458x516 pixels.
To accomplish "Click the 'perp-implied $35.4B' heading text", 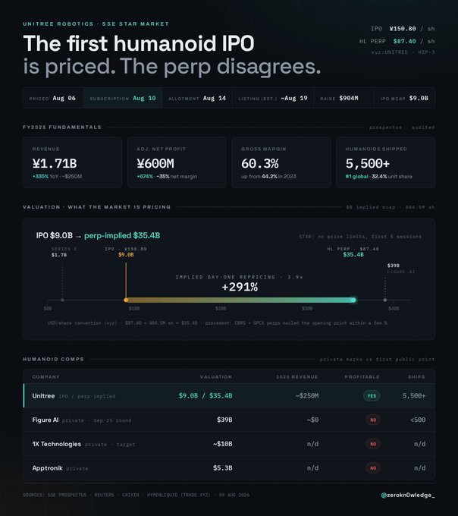I will pos(122,236).
